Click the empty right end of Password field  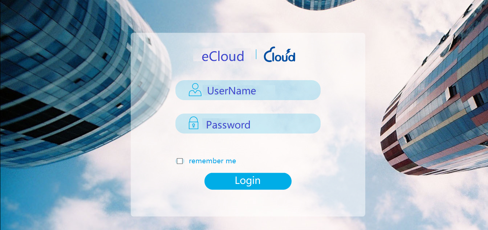pyautogui.click(x=301, y=124)
